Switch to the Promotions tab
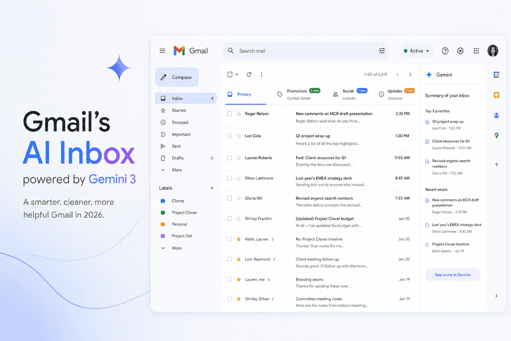 coord(298,95)
